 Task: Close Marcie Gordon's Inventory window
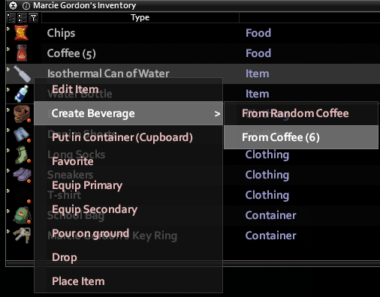click(x=13, y=5)
